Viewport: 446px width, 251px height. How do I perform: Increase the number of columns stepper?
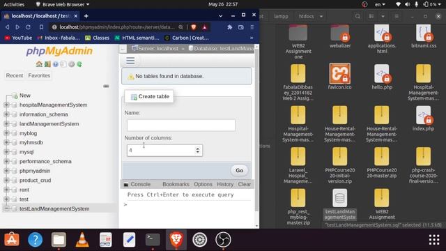[x=198, y=149]
